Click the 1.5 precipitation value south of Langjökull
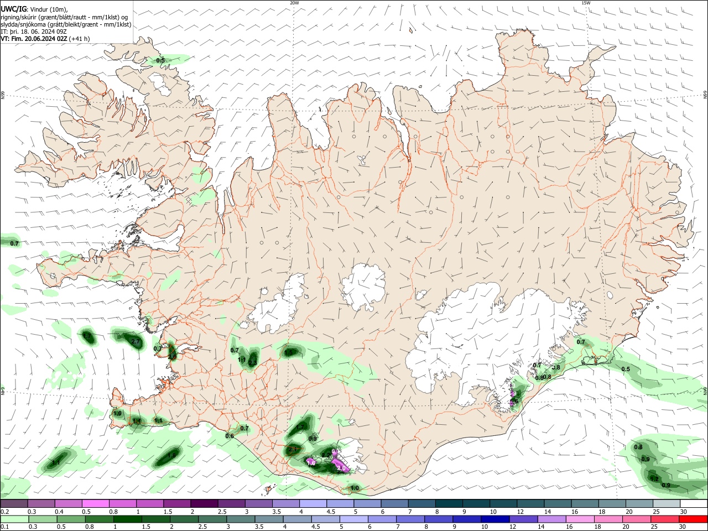The image size is (708, 531). pos(288,352)
